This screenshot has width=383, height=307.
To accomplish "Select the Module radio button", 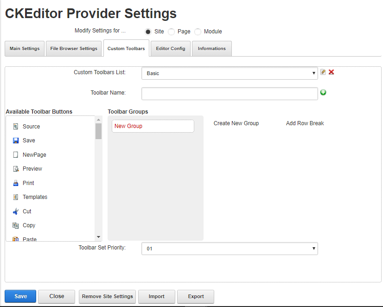I will [198, 32].
